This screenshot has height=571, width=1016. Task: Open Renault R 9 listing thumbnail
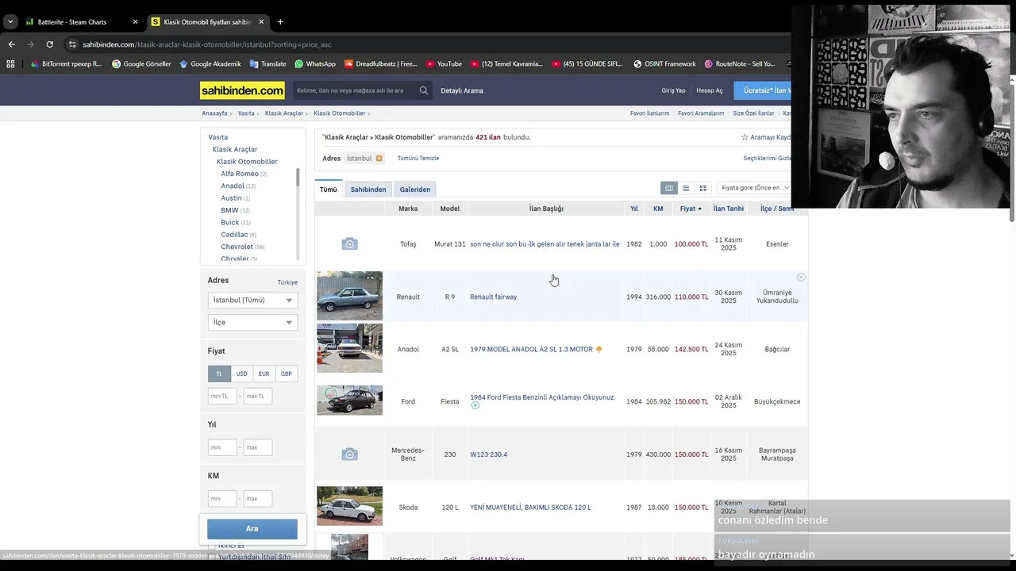pos(349,296)
